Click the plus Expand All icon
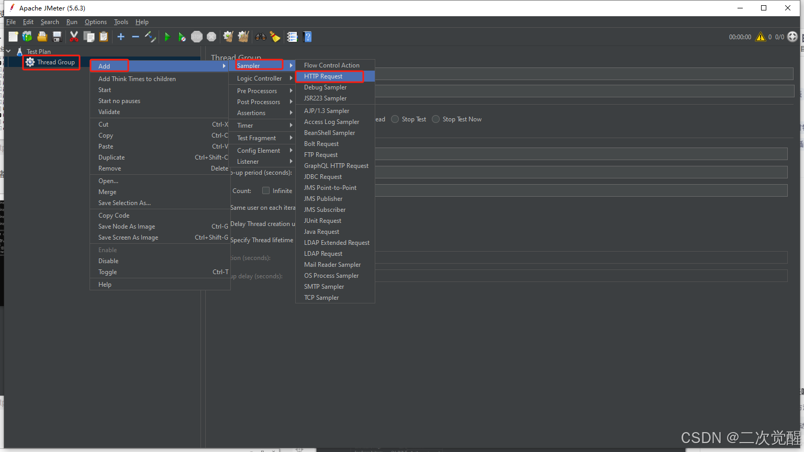The image size is (804, 452). tap(121, 37)
